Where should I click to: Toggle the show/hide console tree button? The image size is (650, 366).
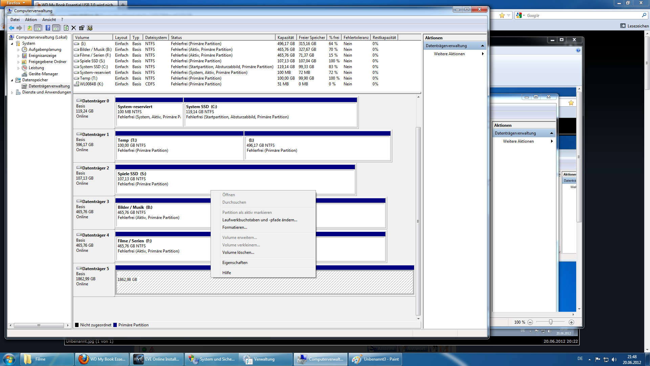click(x=38, y=28)
